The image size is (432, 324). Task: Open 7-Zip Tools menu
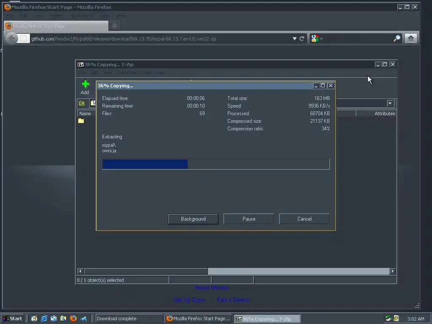click(146, 73)
